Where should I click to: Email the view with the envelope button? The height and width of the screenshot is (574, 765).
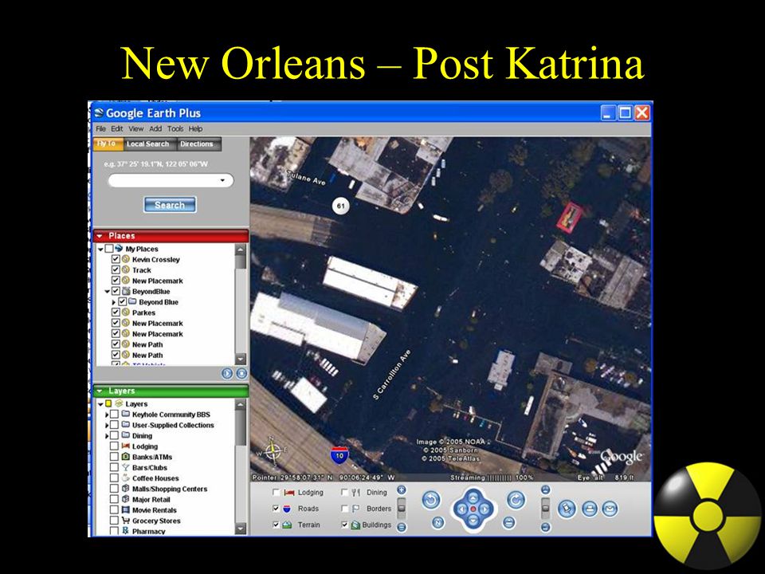610,509
